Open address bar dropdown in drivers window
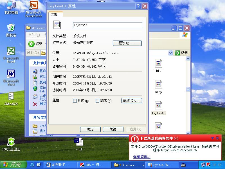Viewport: 225px width, 169px height. click(x=170, y=53)
